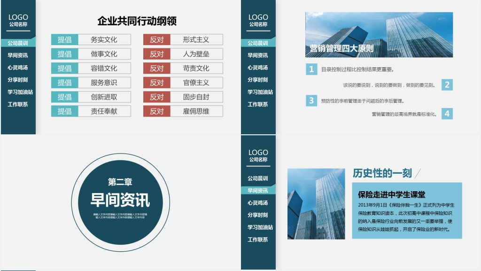Click the 务实文化 text box

click(104, 40)
